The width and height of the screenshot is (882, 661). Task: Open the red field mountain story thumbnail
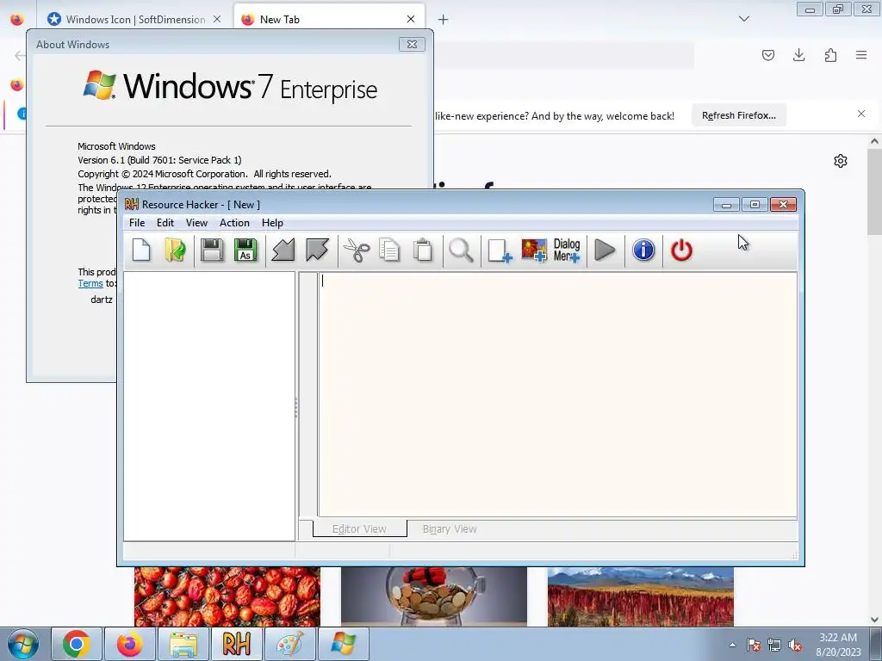641,596
